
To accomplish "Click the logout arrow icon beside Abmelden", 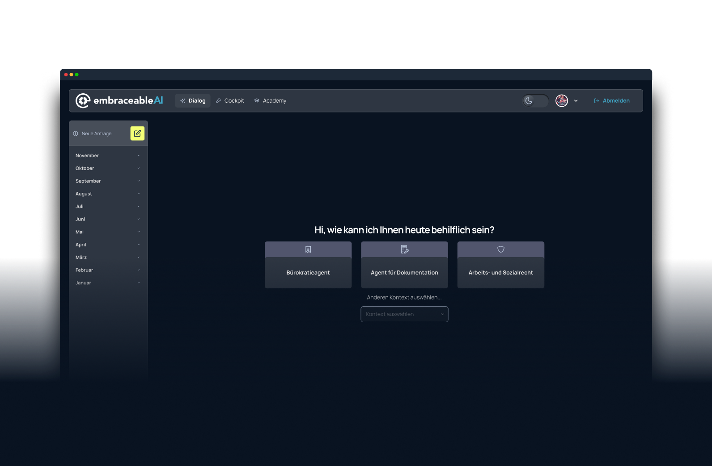I will point(596,101).
